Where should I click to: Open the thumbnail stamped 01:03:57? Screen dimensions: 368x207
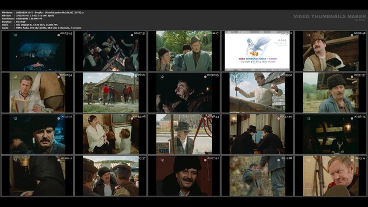pyautogui.click(x=111, y=176)
